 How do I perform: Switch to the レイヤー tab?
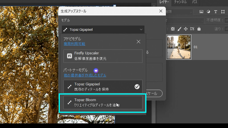tap(164, 2)
